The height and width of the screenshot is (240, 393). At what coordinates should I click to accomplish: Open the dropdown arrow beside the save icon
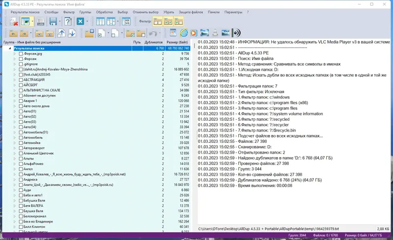click(x=59, y=22)
